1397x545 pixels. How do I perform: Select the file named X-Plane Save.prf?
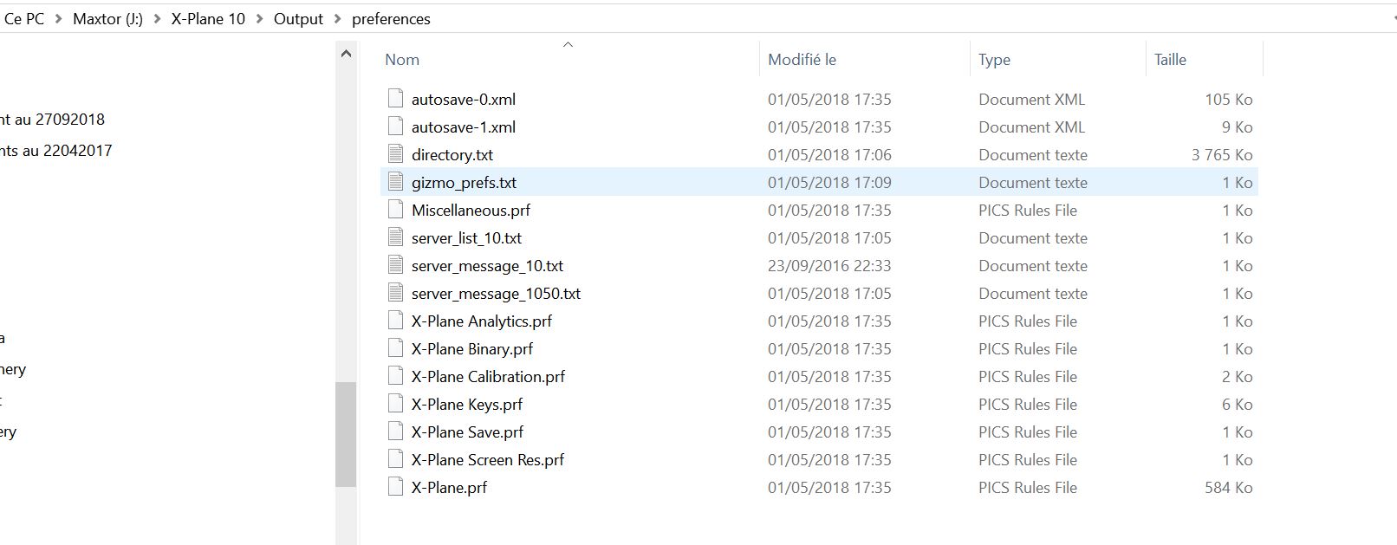pos(467,432)
